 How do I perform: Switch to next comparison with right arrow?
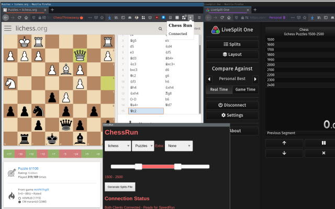[255, 79]
